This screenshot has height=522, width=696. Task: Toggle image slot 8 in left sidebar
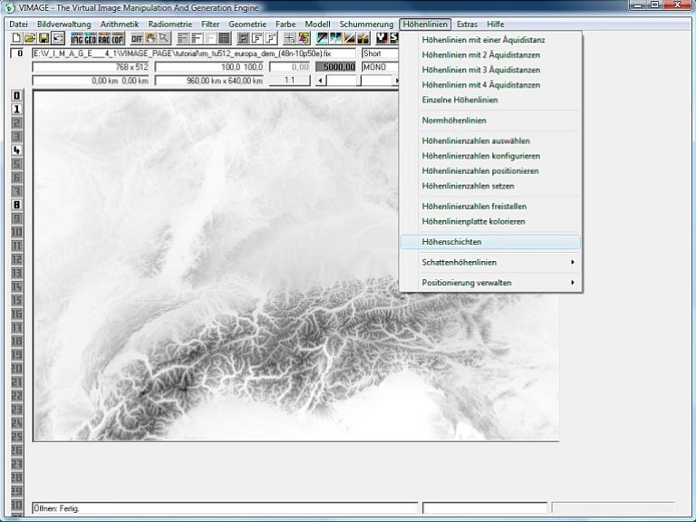click(x=16, y=205)
